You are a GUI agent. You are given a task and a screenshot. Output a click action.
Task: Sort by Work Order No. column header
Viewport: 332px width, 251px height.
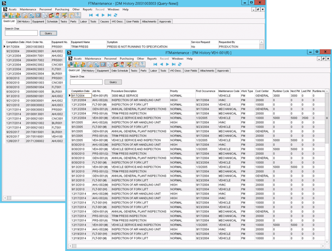click(38, 42)
